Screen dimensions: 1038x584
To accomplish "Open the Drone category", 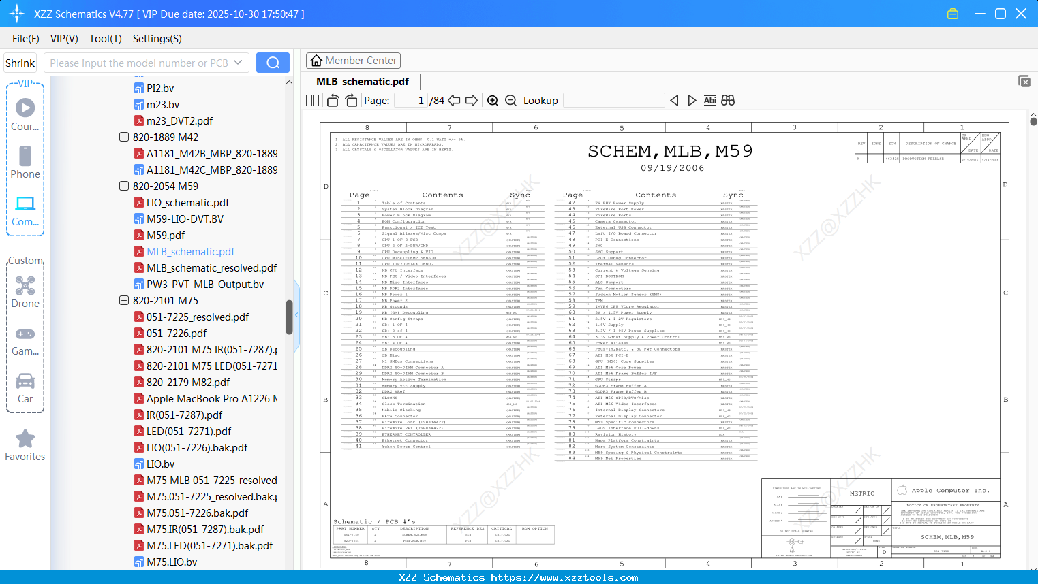I will [25, 291].
